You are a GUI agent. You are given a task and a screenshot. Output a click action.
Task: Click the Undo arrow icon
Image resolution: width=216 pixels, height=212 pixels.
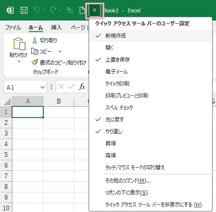pos(36,10)
